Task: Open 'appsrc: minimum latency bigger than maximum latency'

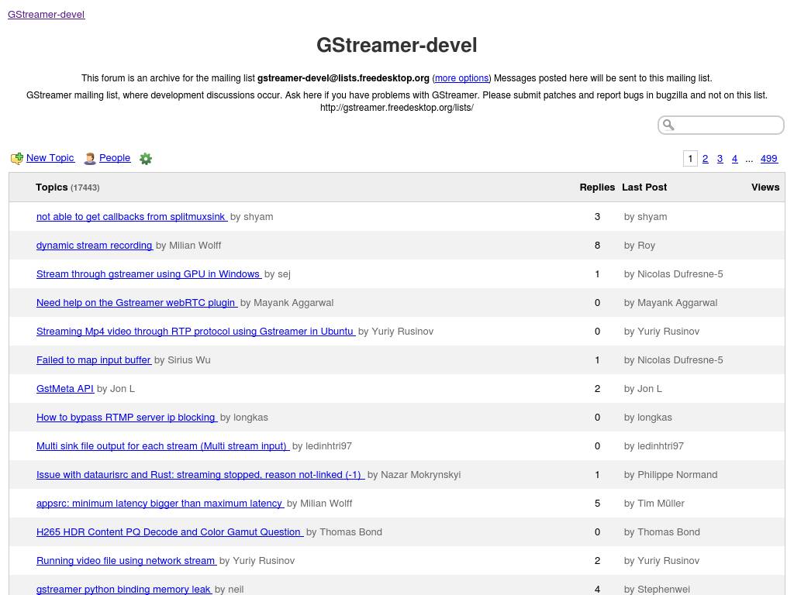Action: point(160,504)
